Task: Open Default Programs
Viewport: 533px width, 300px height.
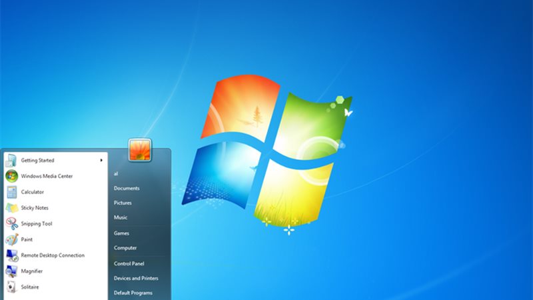Action: [x=133, y=293]
